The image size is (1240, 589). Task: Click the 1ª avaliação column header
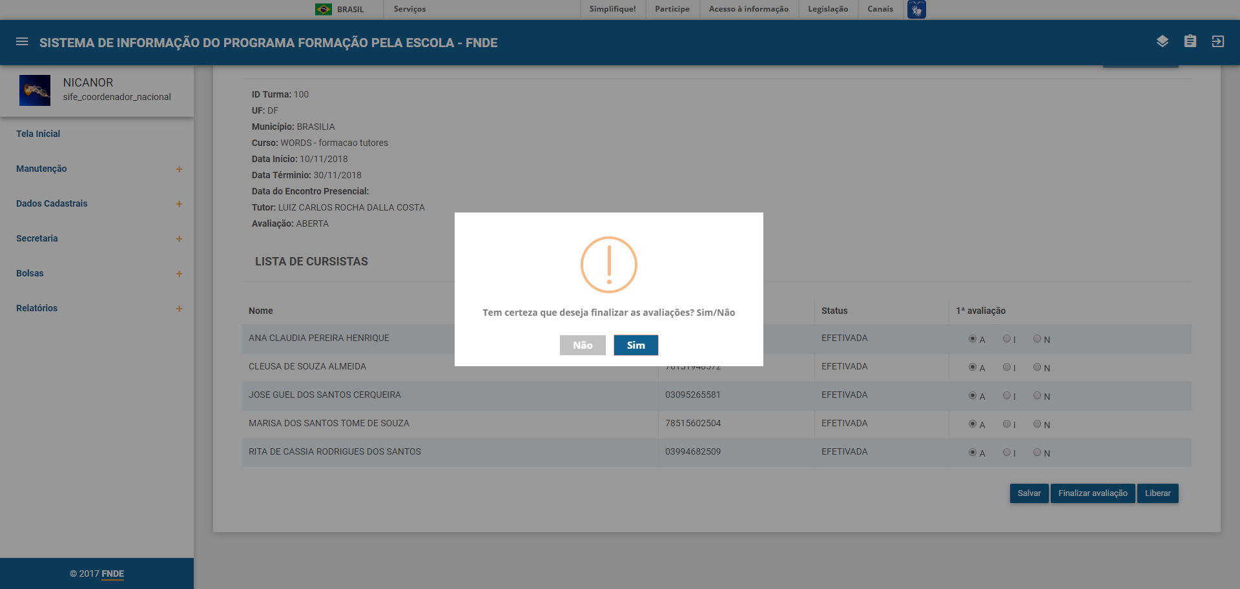(x=981, y=311)
